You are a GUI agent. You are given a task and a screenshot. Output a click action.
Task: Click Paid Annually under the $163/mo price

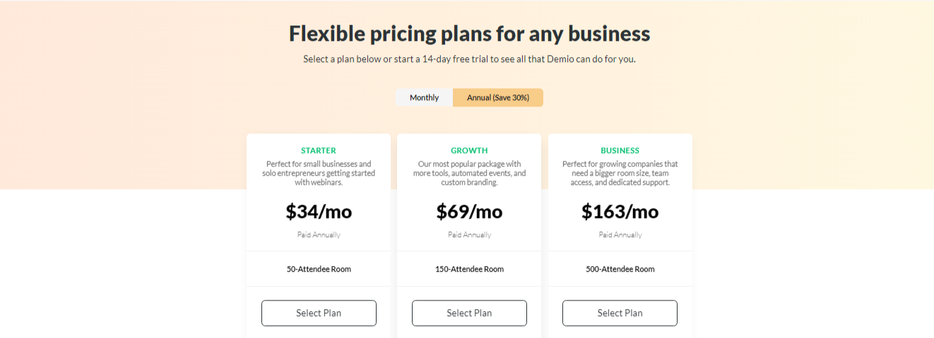click(x=620, y=235)
